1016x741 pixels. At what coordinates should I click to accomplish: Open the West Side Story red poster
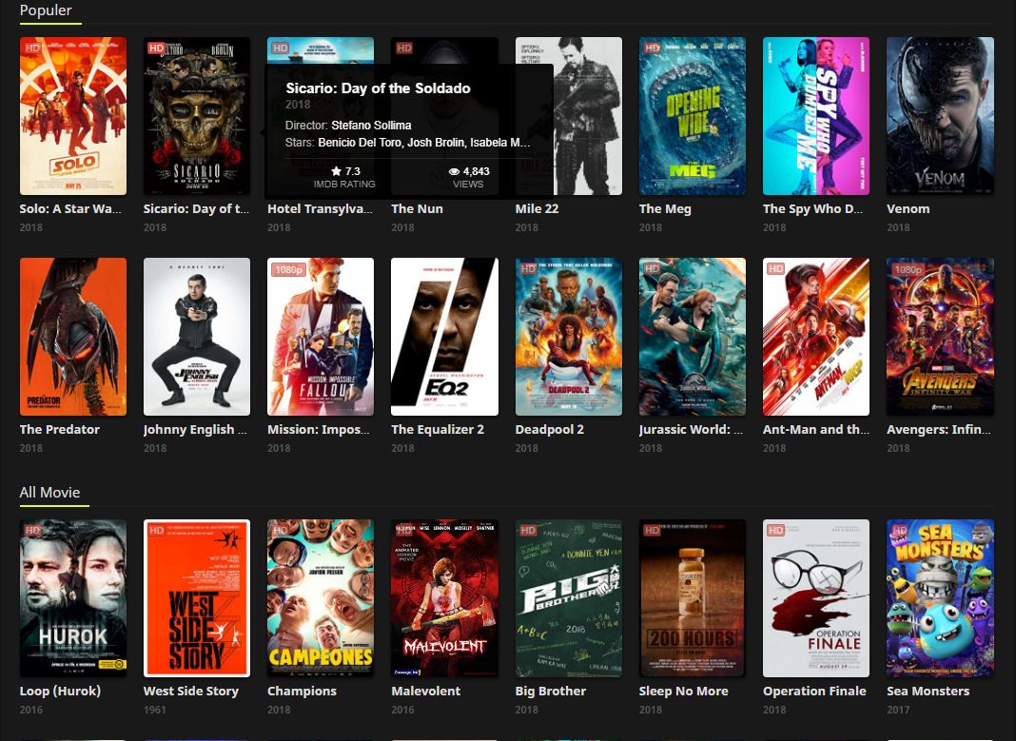[196, 598]
